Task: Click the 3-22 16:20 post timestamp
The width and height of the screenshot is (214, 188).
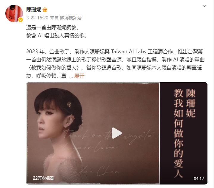Action: pyautogui.click(x=37, y=18)
